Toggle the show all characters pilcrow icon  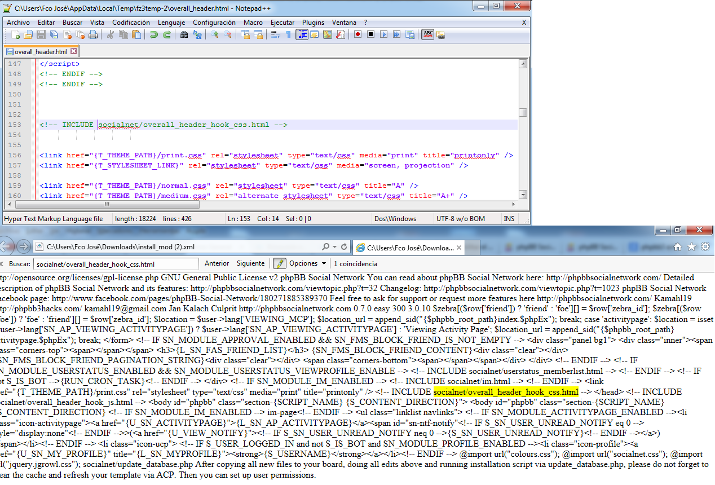click(x=288, y=35)
